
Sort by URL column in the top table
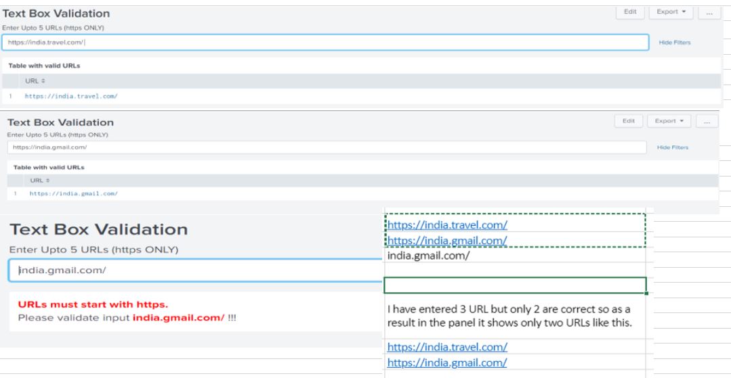33,80
